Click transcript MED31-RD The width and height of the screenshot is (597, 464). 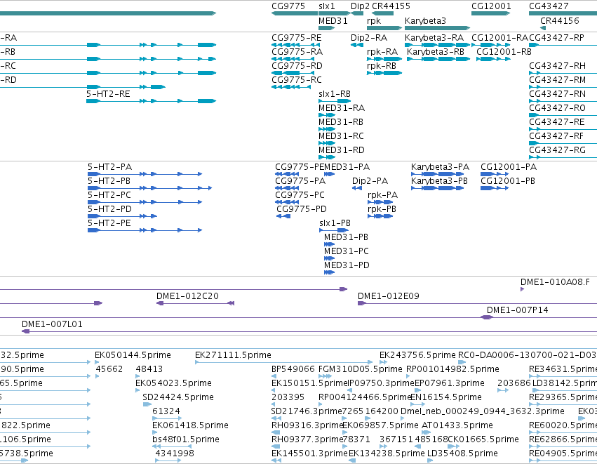(327, 157)
